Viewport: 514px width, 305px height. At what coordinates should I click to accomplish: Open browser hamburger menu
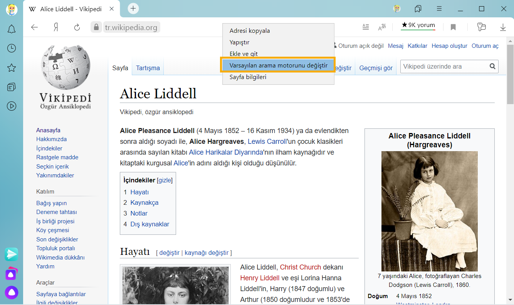pyautogui.click(x=439, y=8)
